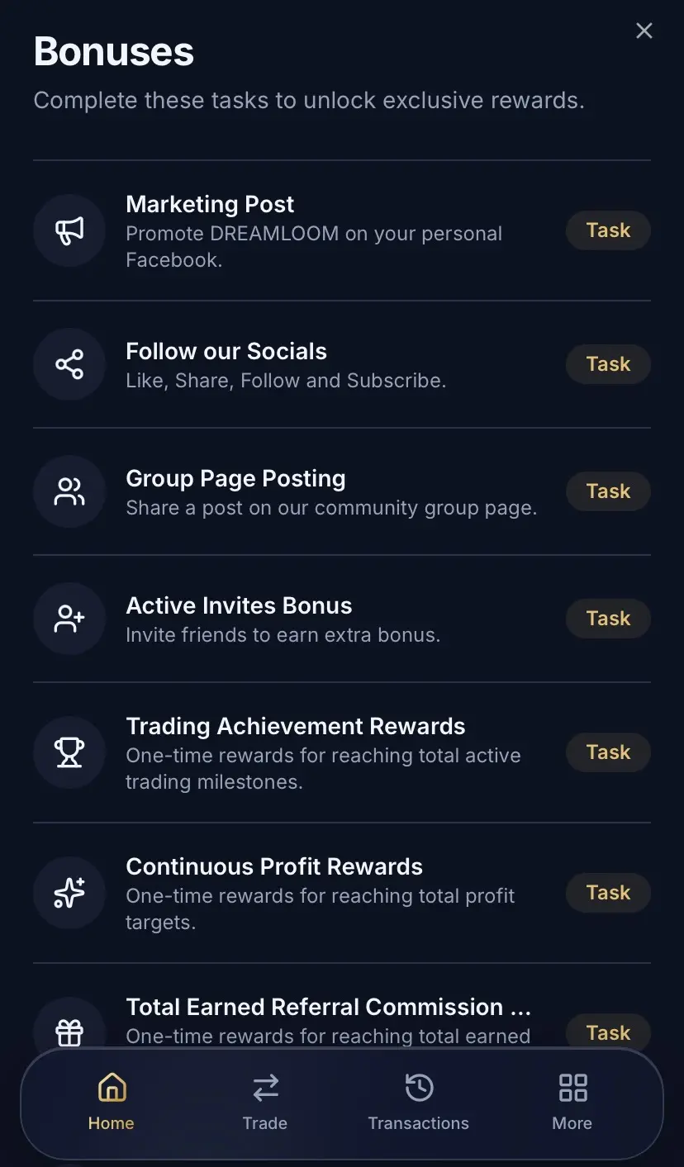Select the Trading Achievement Rewards title

pos(296,727)
